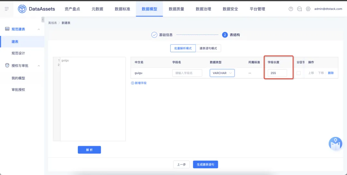347x175 pixels.
Task: Click the DataAssets cube logo
Action: coord(22,9)
